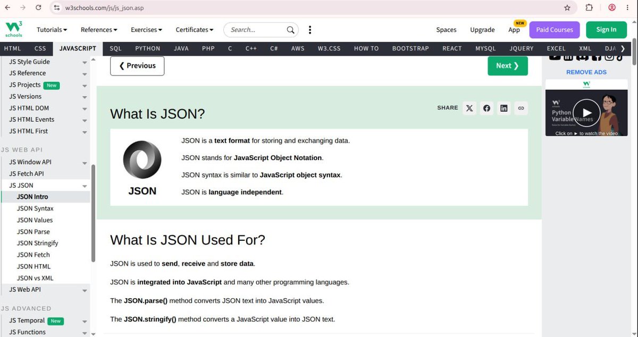
Task: Click the Paid Courses button
Action: 555,30
